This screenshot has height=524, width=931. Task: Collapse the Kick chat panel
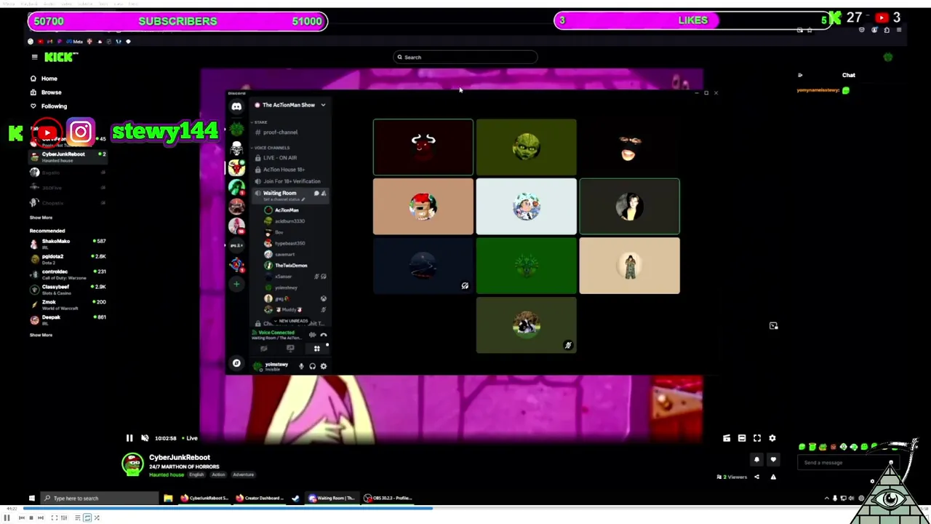800,75
